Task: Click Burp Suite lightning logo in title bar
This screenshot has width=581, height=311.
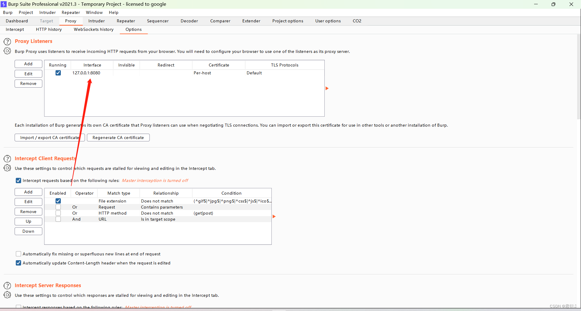Action: (4, 4)
